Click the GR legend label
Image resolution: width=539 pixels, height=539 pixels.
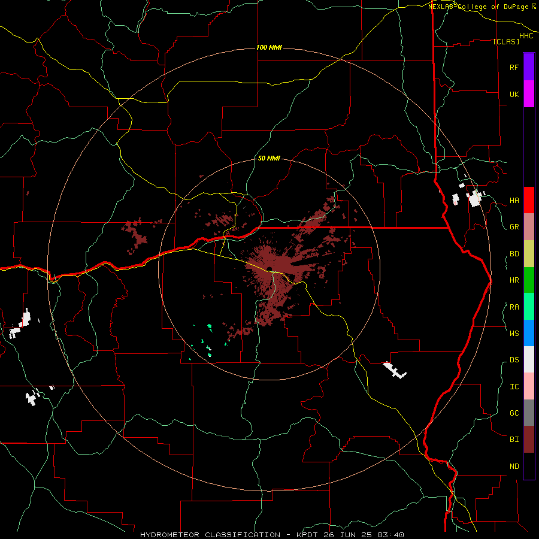[x=514, y=227]
